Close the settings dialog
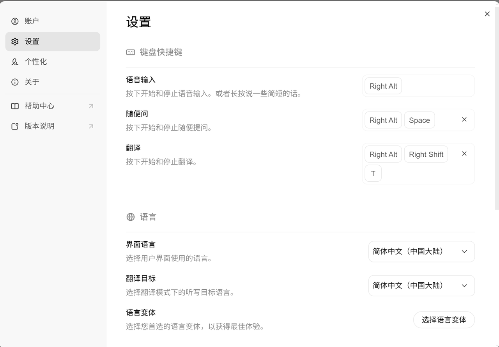499x347 pixels. pos(487,14)
